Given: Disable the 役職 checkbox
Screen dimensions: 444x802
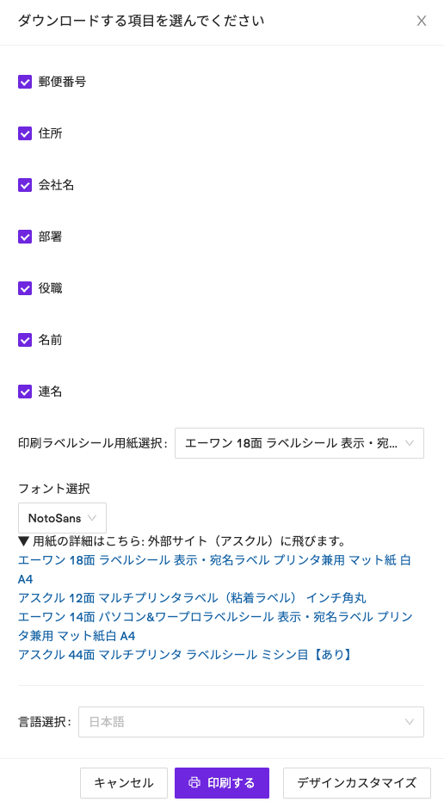Looking at the screenshot, I should (25, 288).
